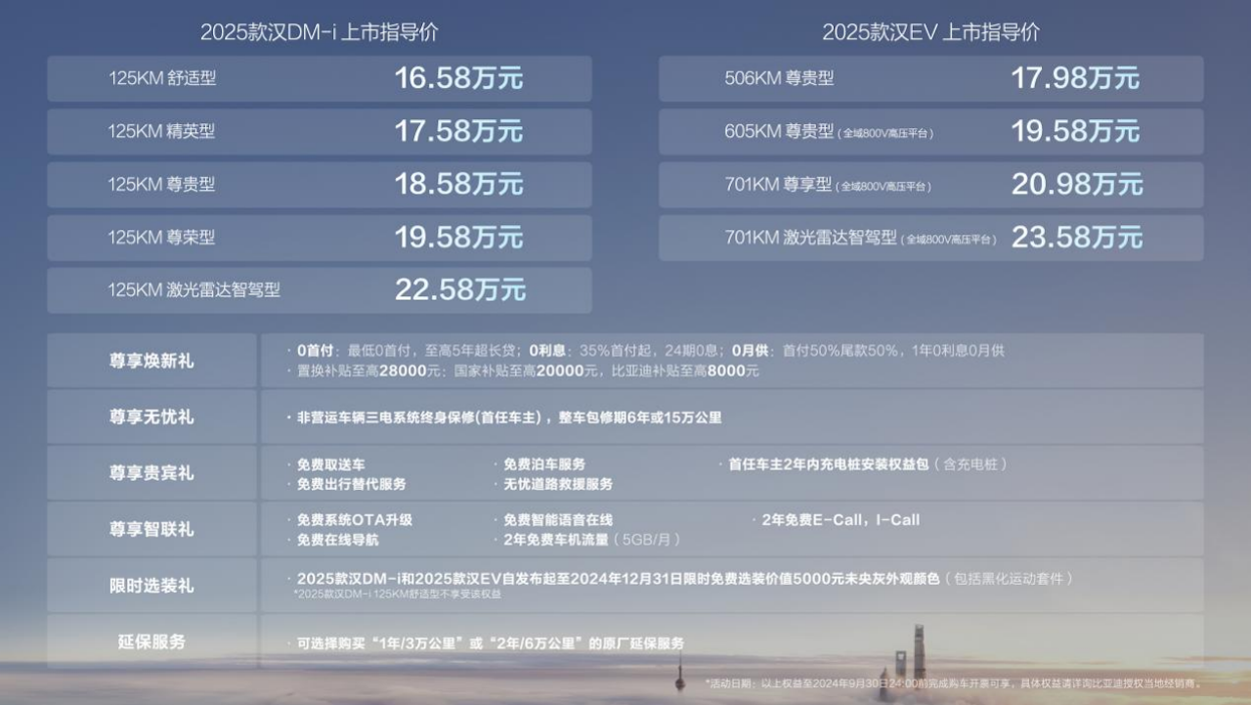Click the 无忧道路救援服务 item
Image resolution: width=1251 pixels, height=705 pixels.
558,484
